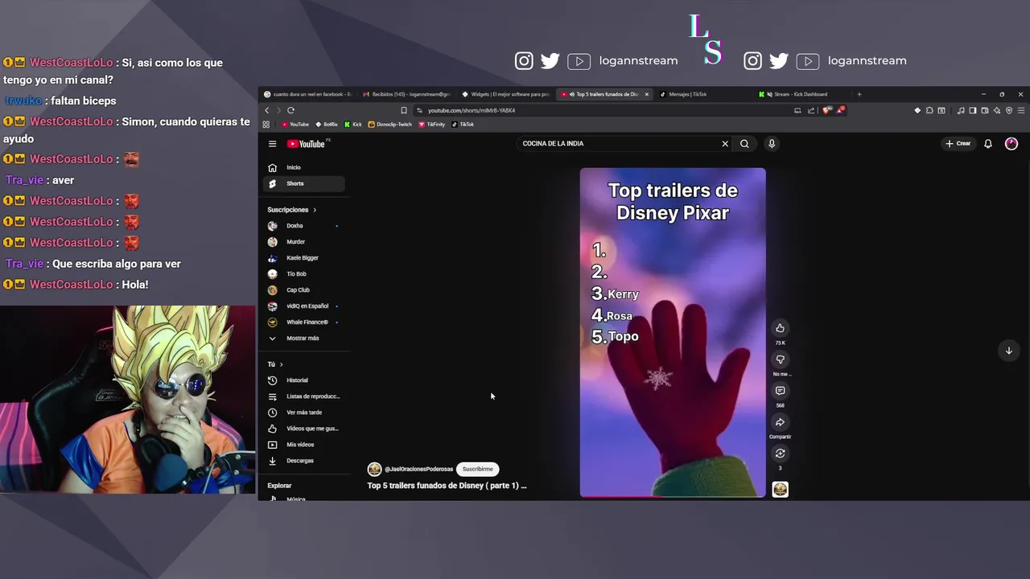Open the Cap Club subscription channel
The image size is (1030, 579).
(305, 290)
